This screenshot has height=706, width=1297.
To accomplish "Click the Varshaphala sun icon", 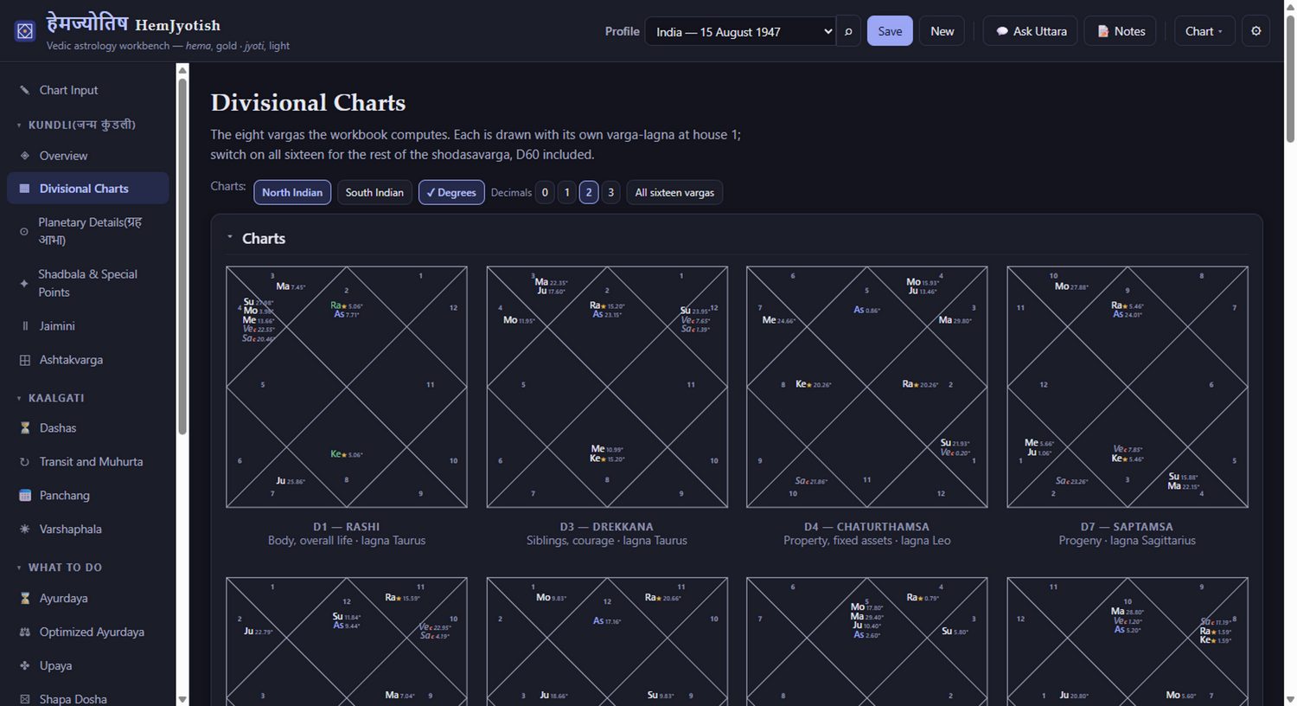I will pos(24,529).
